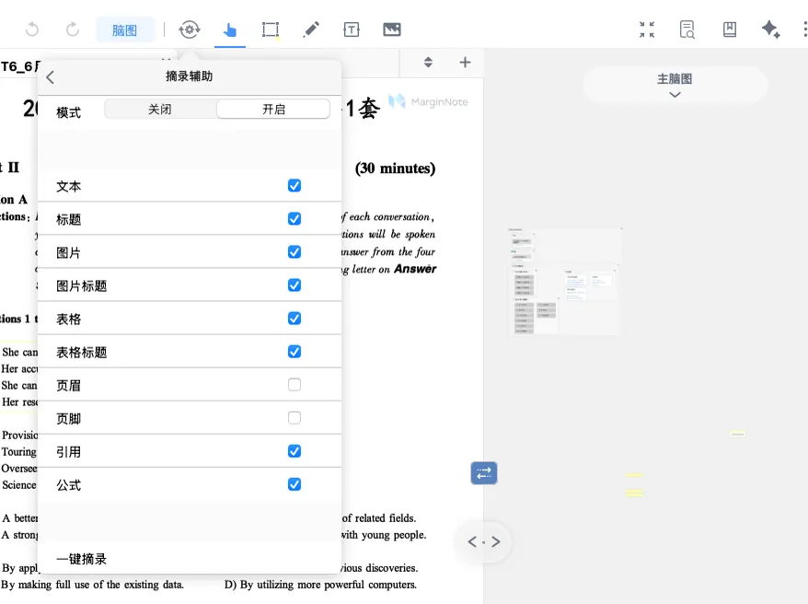Click the (30 minutes) text
Image resolution: width=808 pixels, height=604 pixels.
click(395, 168)
